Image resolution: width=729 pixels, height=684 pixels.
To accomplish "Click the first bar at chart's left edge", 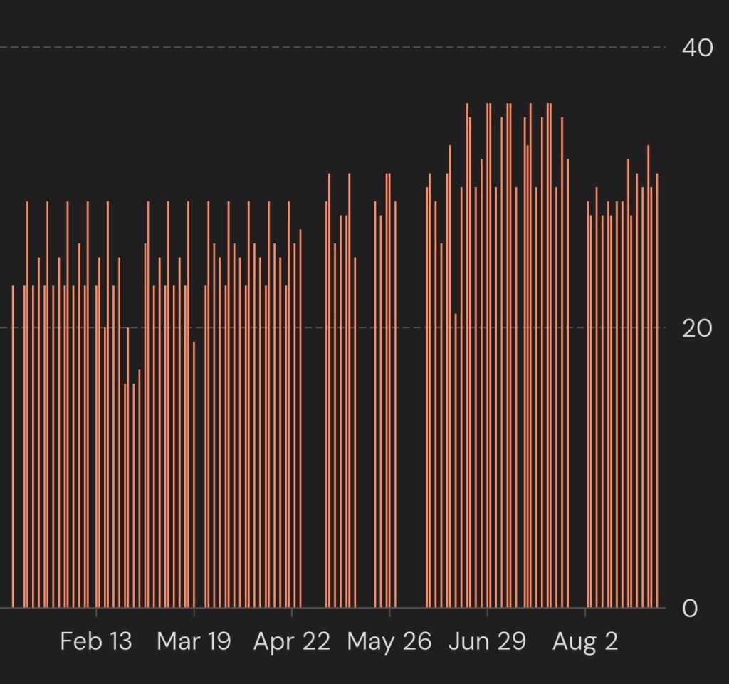I will [13, 446].
